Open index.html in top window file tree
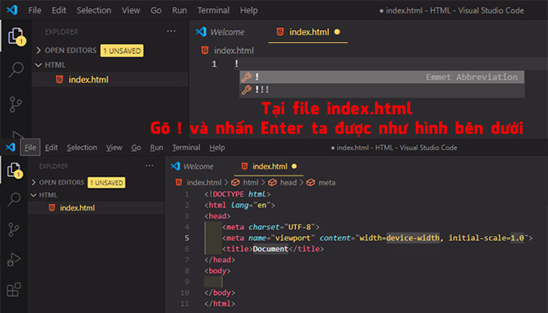 point(89,79)
